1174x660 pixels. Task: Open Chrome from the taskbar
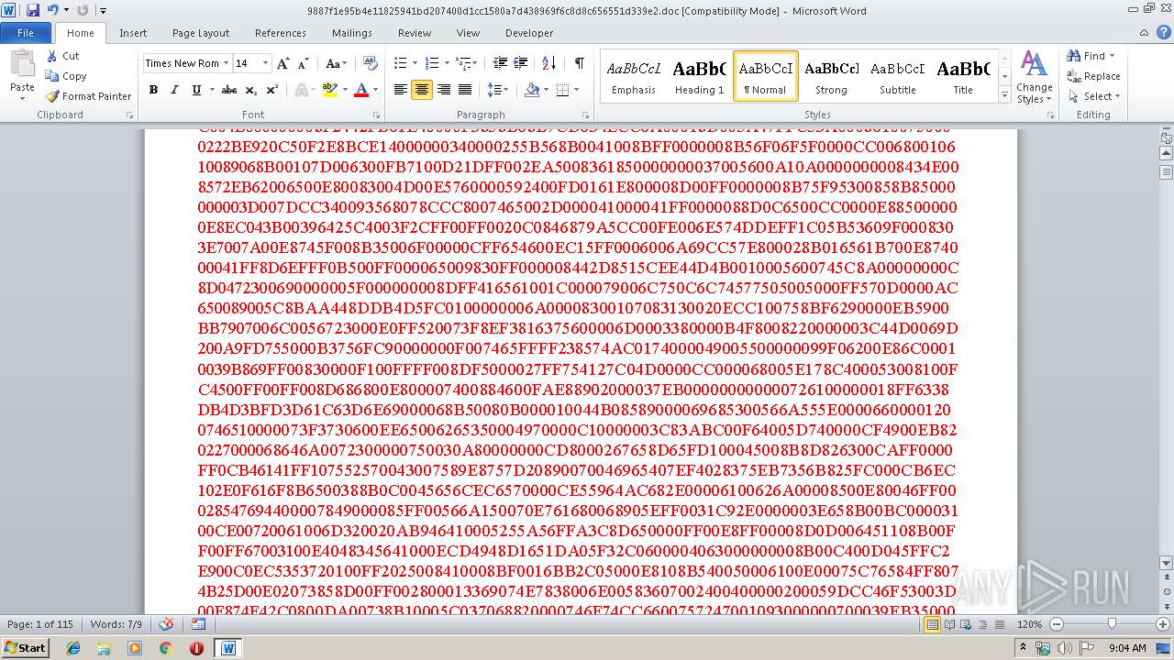[165, 648]
